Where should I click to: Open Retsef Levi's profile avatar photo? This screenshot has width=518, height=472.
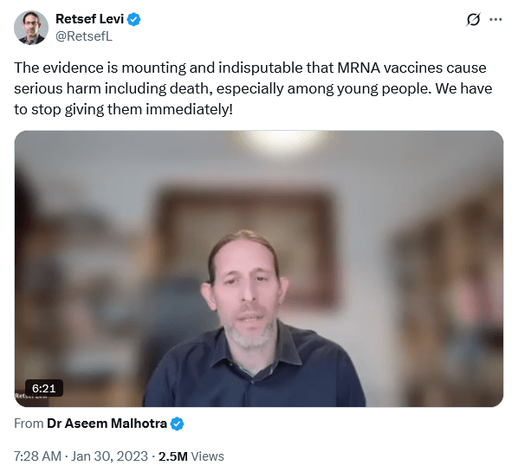[31, 28]
